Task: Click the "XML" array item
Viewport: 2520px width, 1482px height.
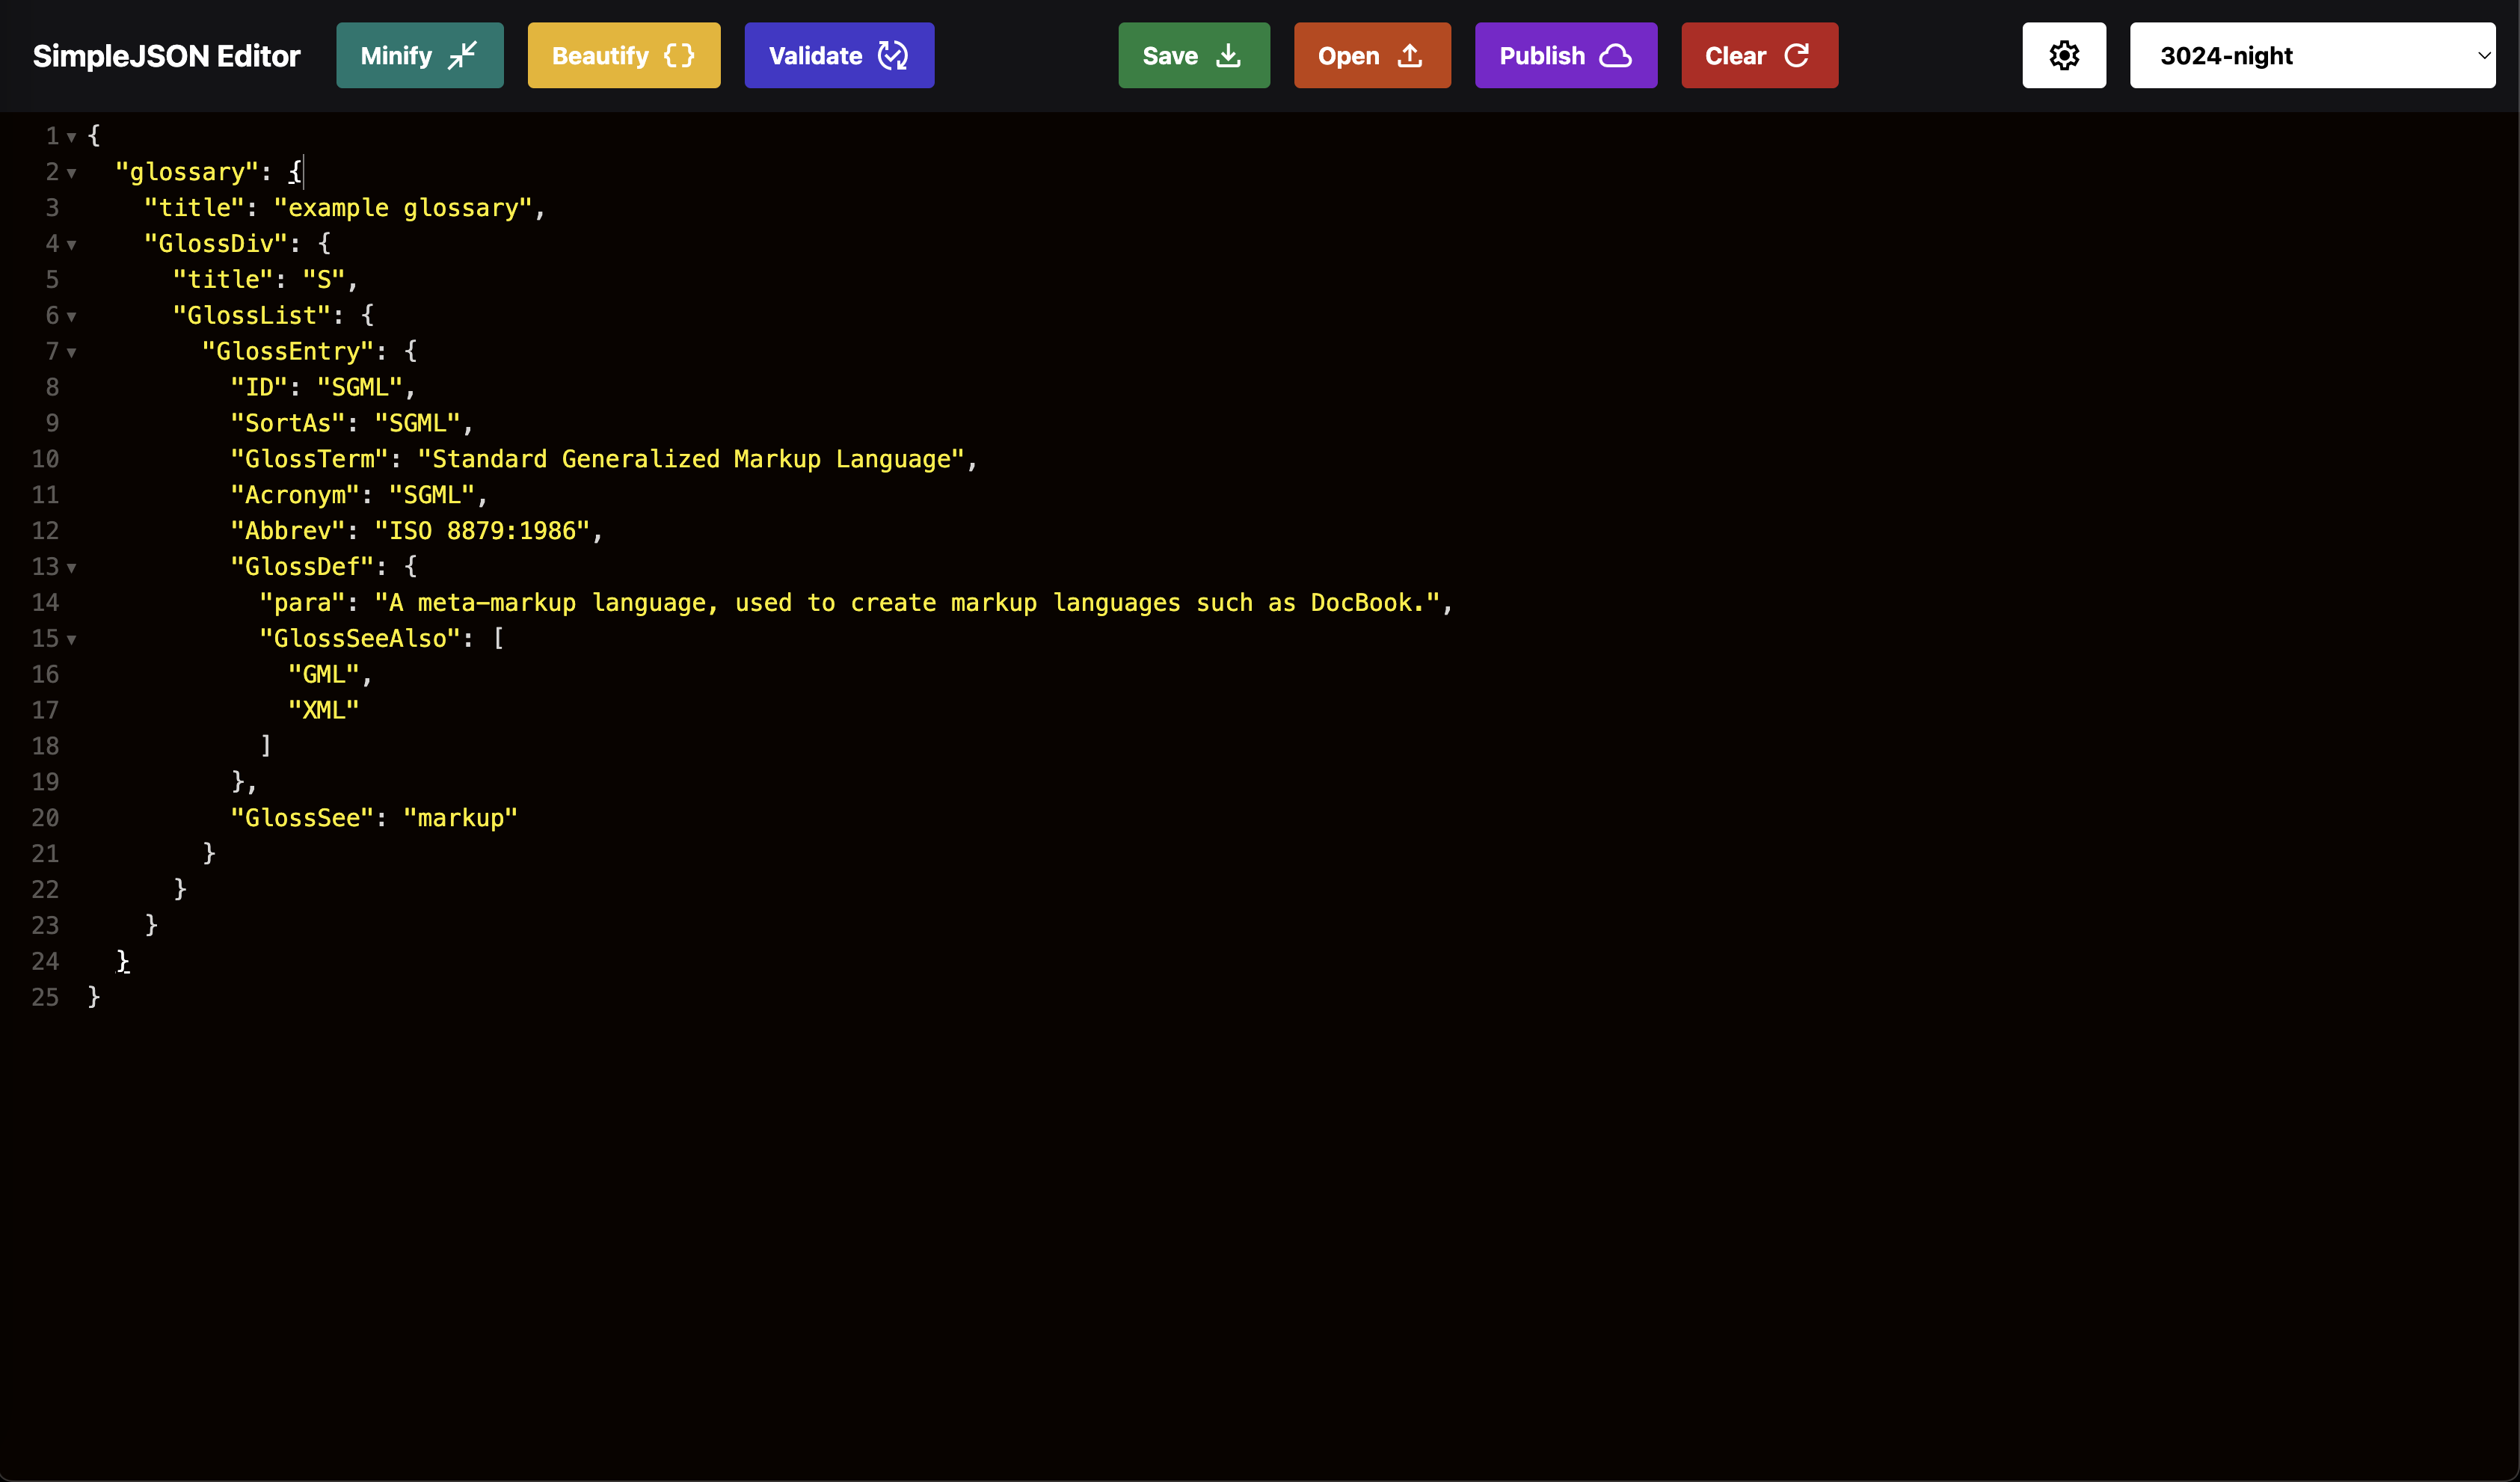Action: click(x=324, y=711)
